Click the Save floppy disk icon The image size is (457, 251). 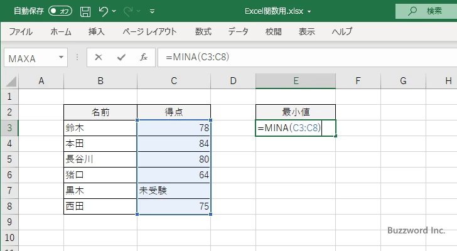point(85,11)
